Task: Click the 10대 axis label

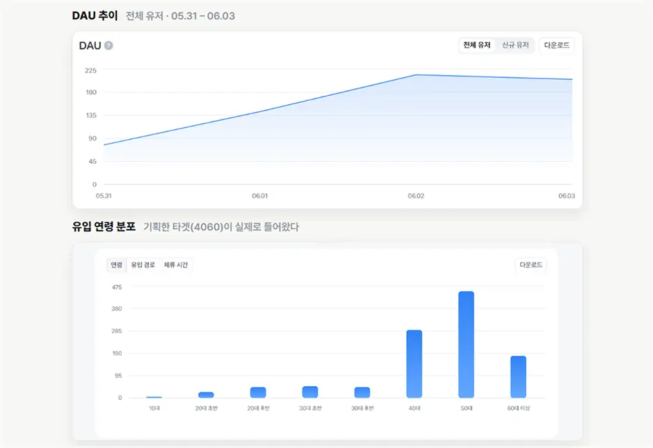Action: pyautogui.click(x=154, y=408)
